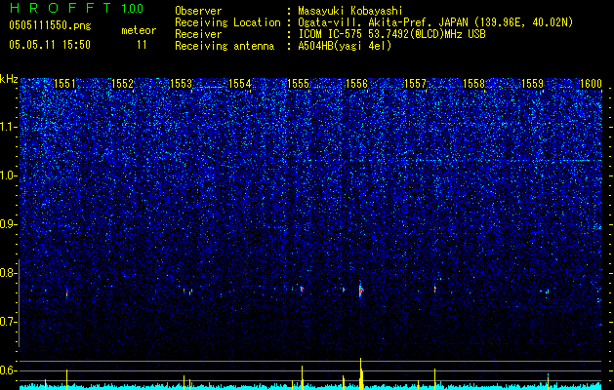Select the 1559 time marker
Image resolution: width=614 pixels, height=390 pixels.
tap(533, 84)
